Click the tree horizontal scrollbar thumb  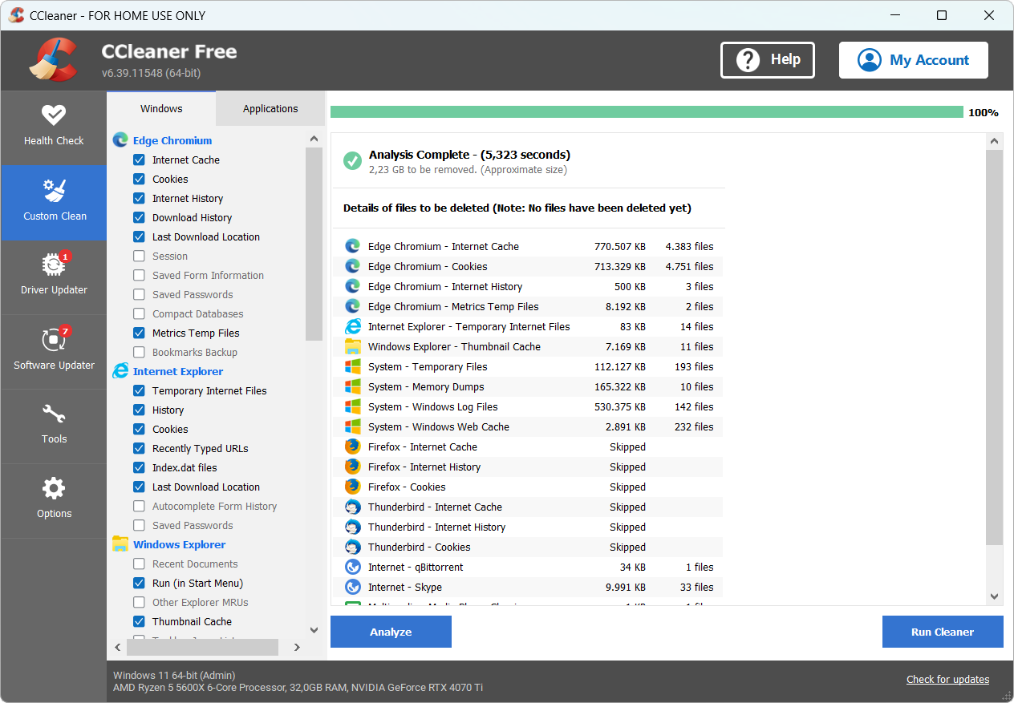[x=202, y=647]
